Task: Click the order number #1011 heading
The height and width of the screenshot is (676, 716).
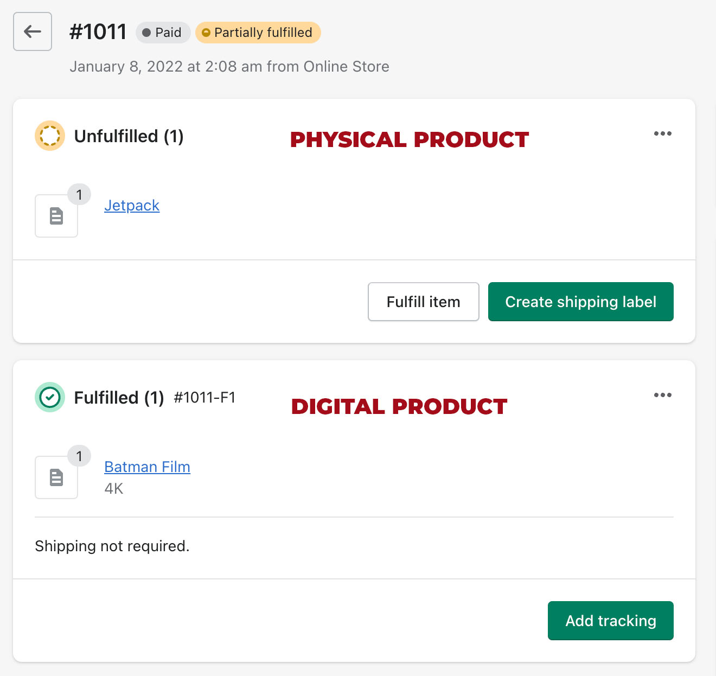Action: (98, 32)
